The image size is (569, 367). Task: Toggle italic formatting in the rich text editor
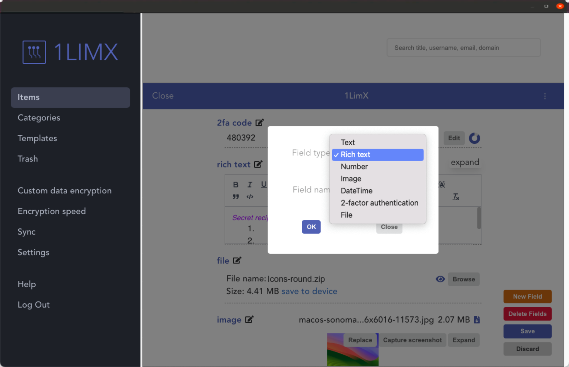(x=250, y=185)
